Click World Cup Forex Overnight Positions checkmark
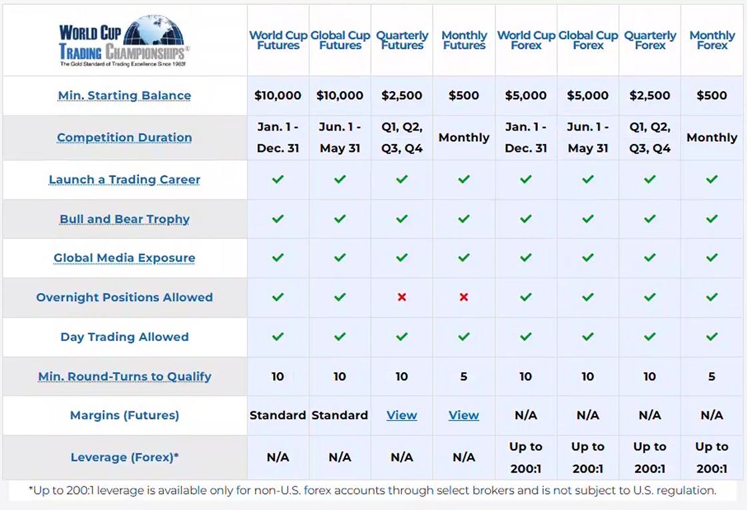The width and height of the screenshot is (747, 510). tap(526, 297)
